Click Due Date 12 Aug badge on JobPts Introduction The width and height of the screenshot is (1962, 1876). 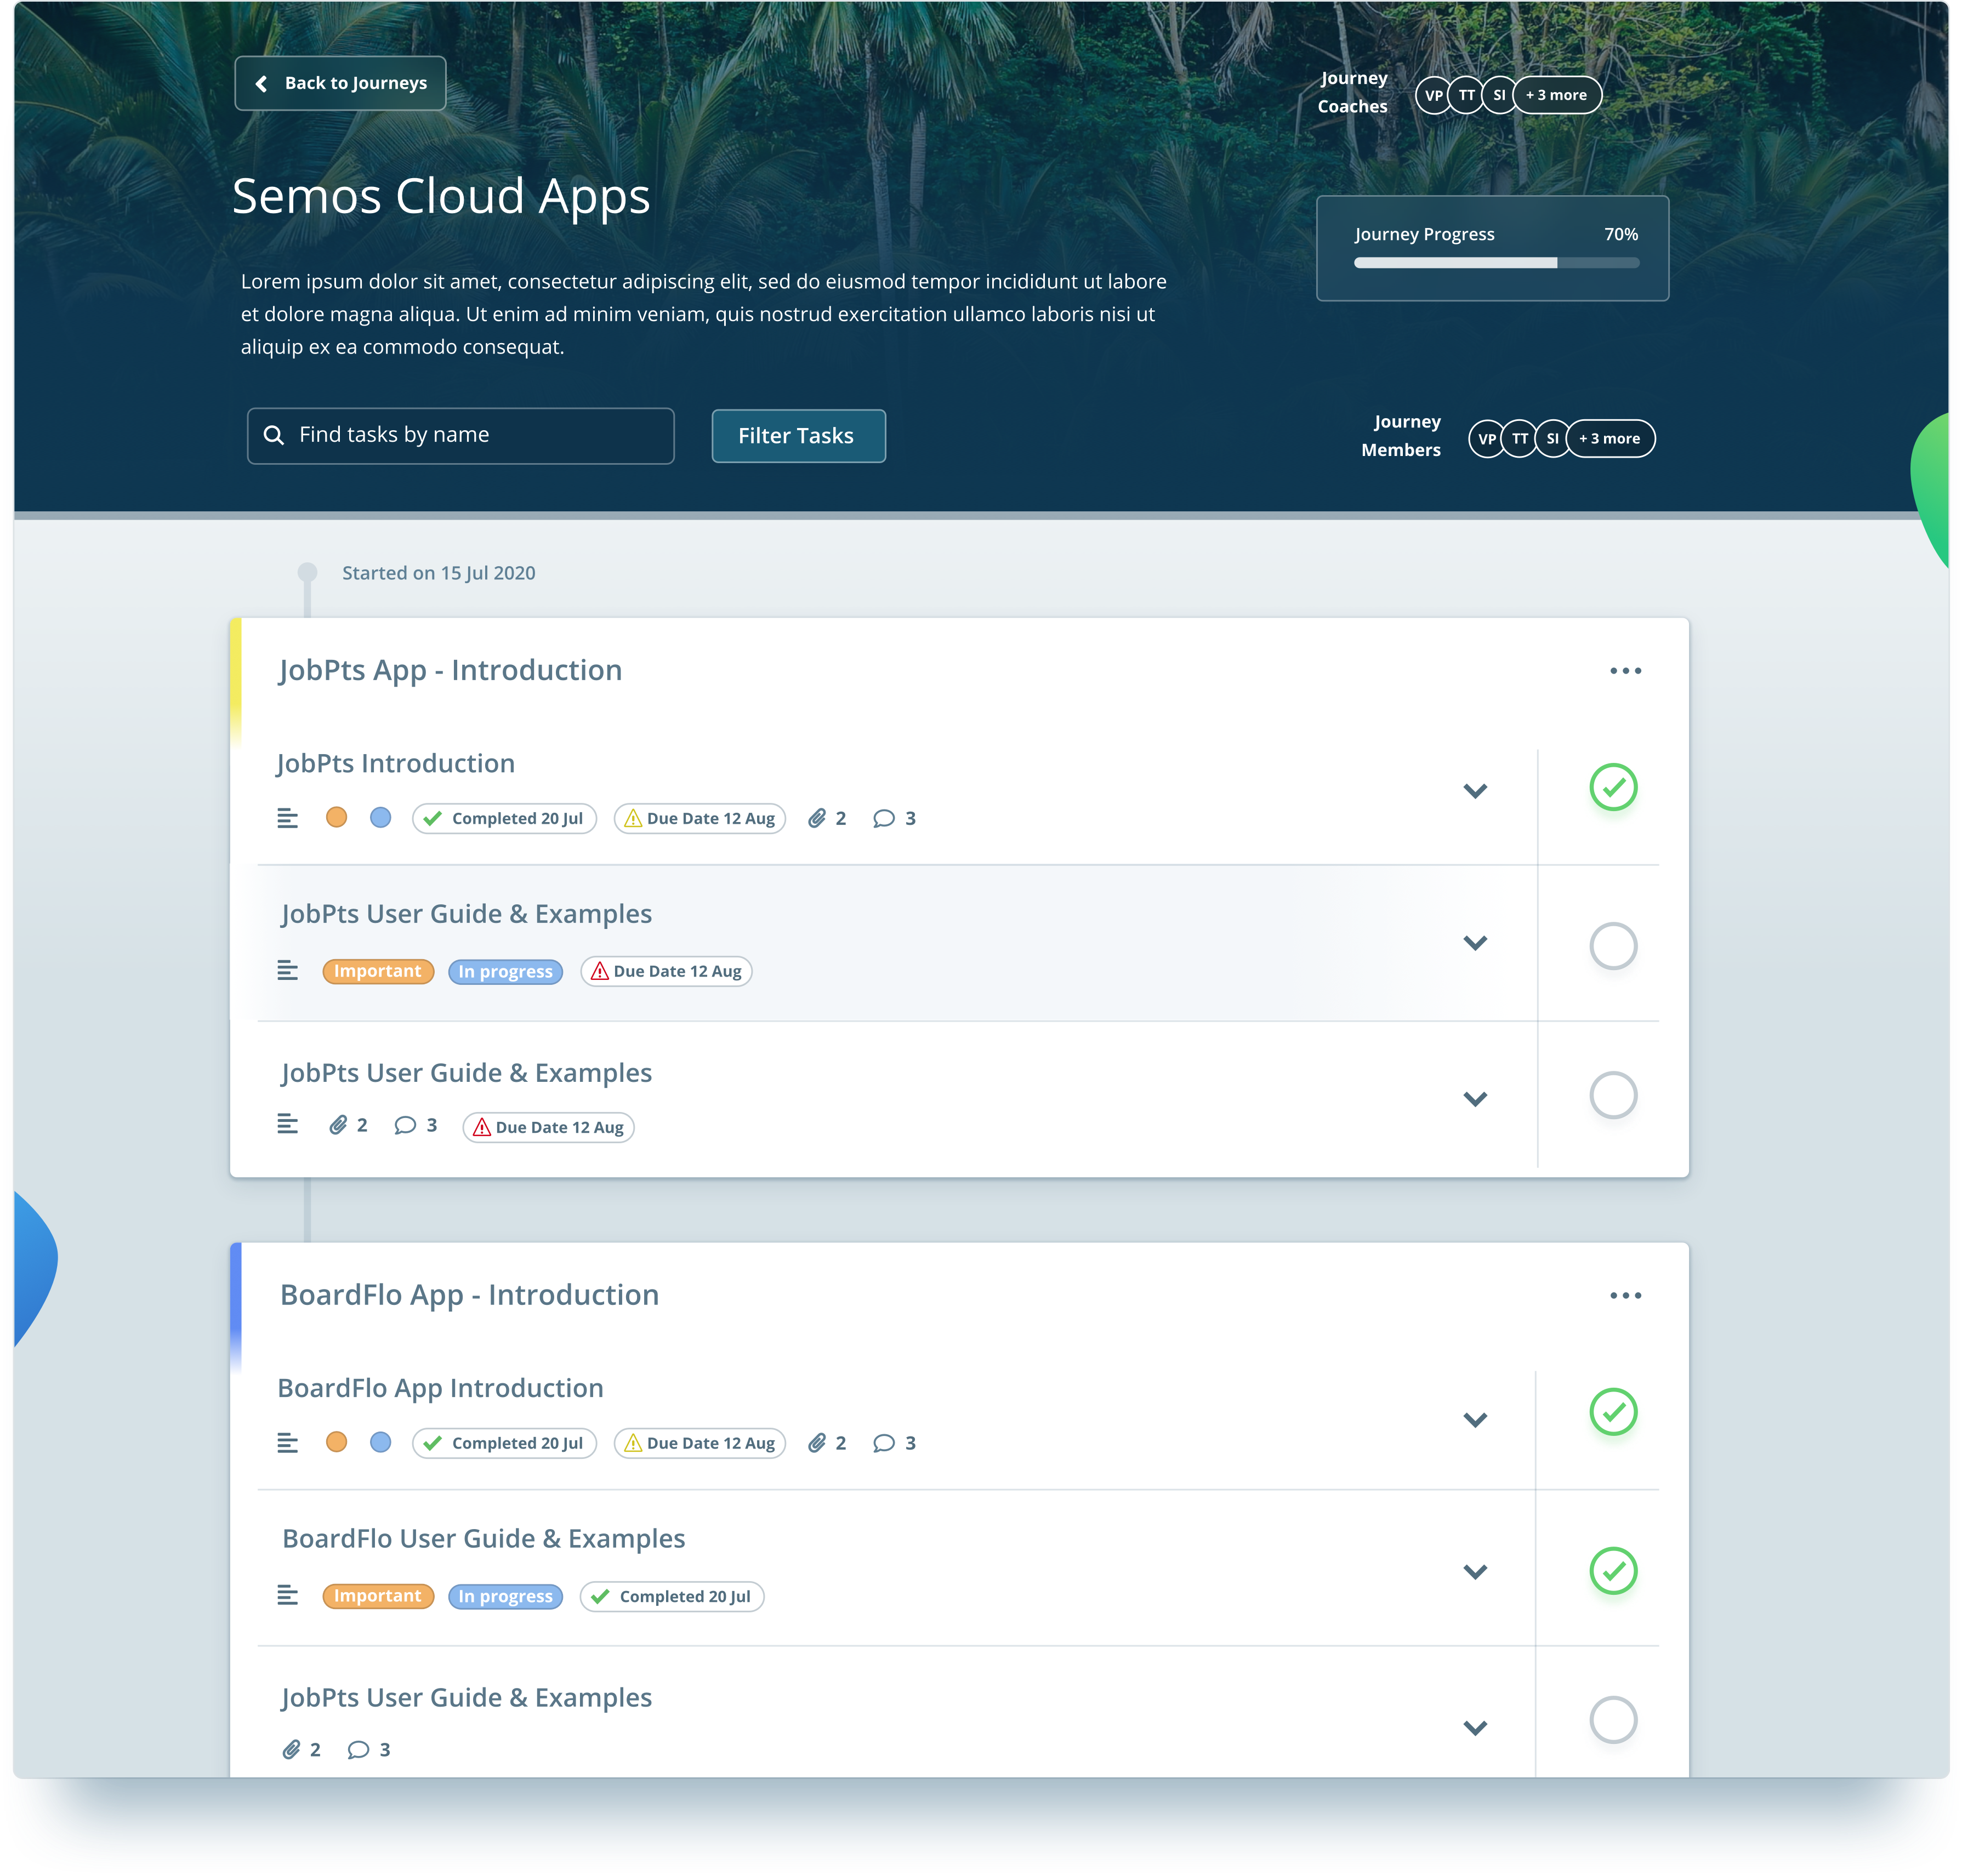tap(699, 818)
